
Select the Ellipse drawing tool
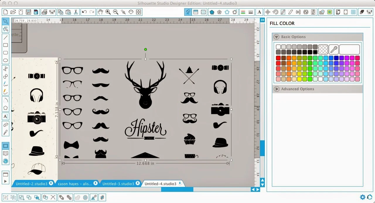(6, 60)
